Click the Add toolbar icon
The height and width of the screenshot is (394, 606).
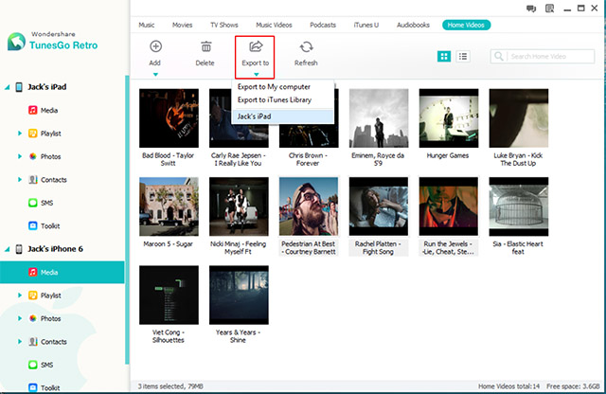[155, 46]
